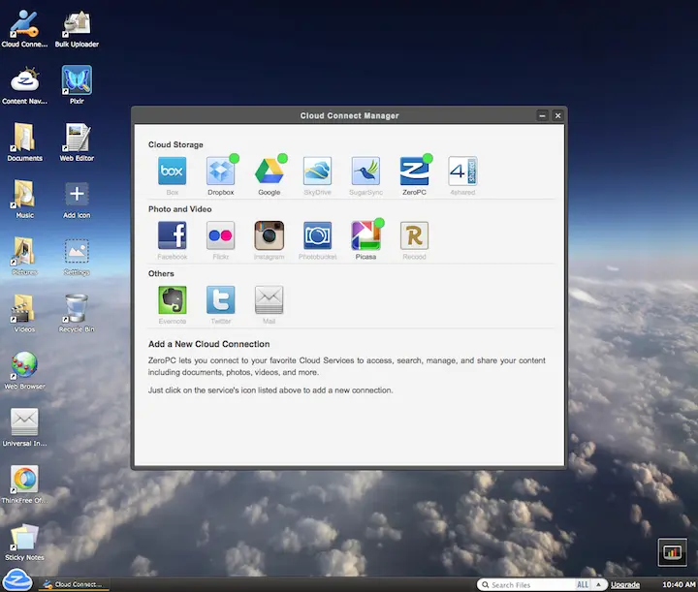Minimize the Cloud Connect Manager window
Viewport: 698px width, 592px height.
coord(542,115)
